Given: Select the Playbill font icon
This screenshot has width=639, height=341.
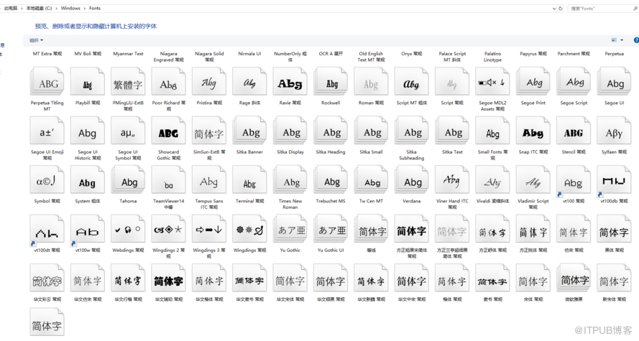Looking at the screenshot, I should point(87,83).
